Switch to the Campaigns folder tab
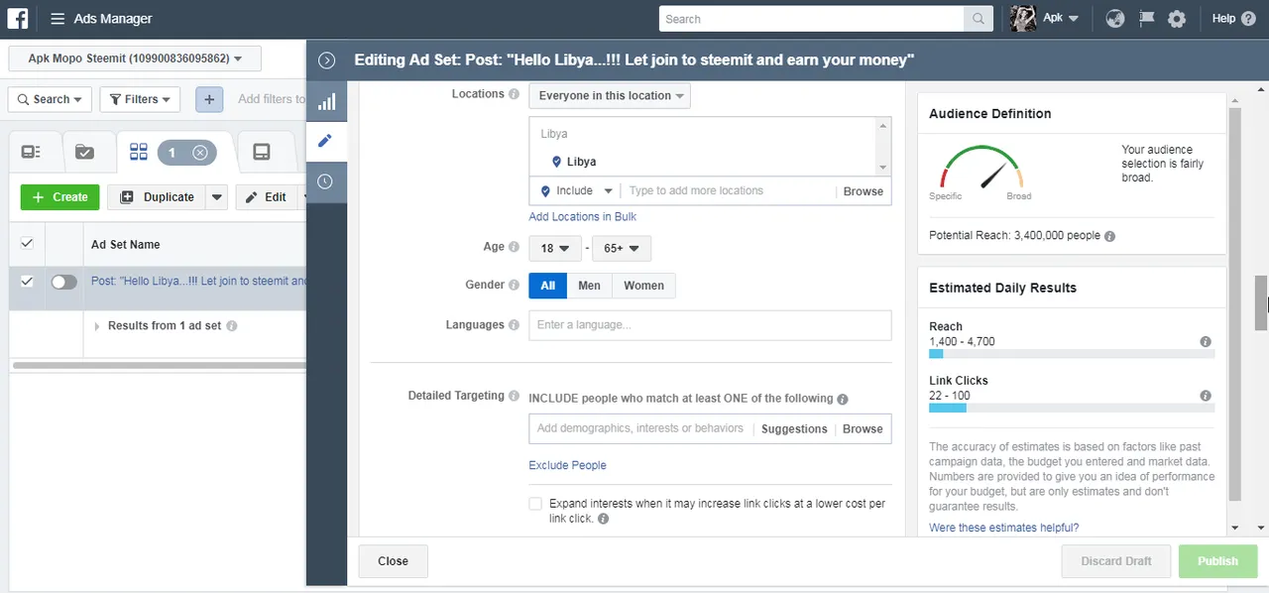 click(x=85, y=152)
